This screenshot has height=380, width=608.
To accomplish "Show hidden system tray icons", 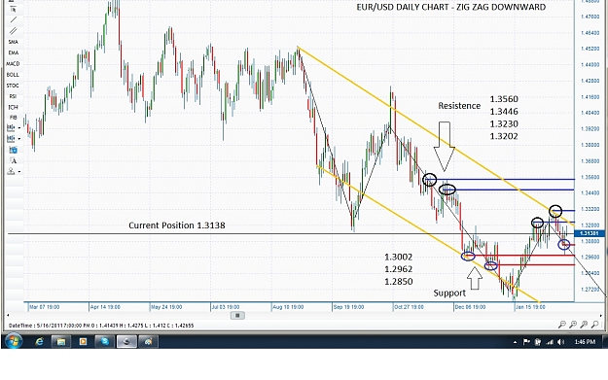I will click(515, 342).
